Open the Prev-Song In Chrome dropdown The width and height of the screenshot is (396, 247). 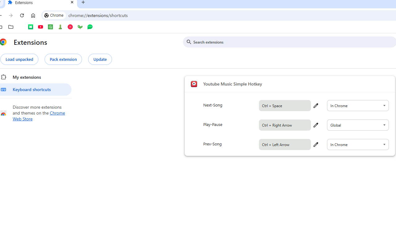pos(358,144)
